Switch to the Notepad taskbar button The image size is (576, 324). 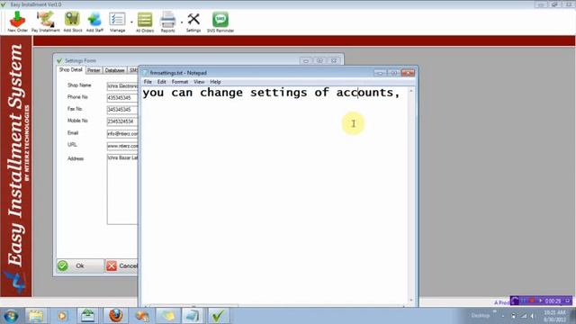point(192,316)
